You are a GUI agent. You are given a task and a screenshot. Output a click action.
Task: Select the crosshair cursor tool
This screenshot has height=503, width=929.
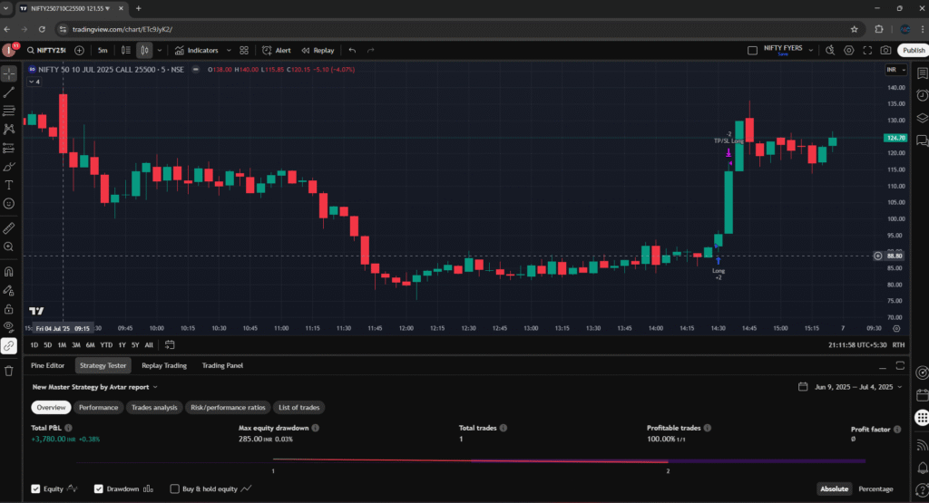coord(9,74)
